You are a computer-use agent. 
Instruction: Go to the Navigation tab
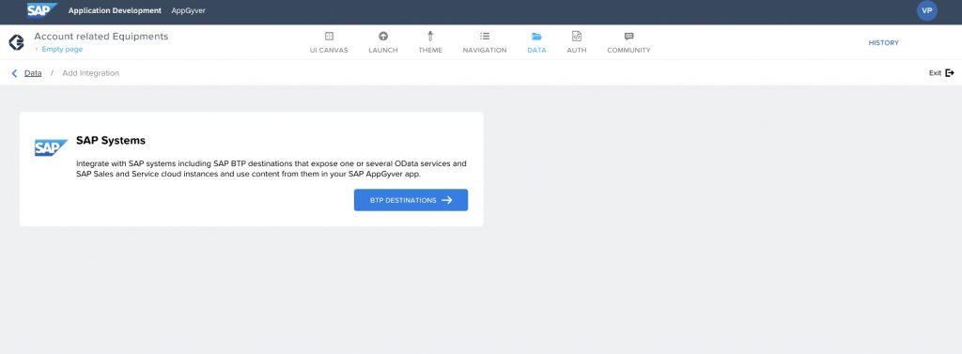coord(485,42)
